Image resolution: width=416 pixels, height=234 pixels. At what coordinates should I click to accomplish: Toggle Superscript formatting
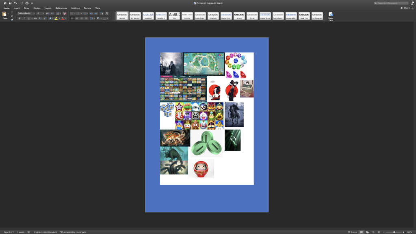tap(45, 18)
